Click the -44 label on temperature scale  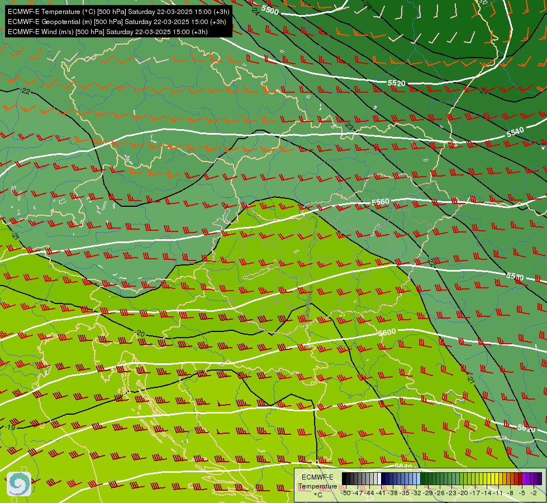click(x=369, y=493)
